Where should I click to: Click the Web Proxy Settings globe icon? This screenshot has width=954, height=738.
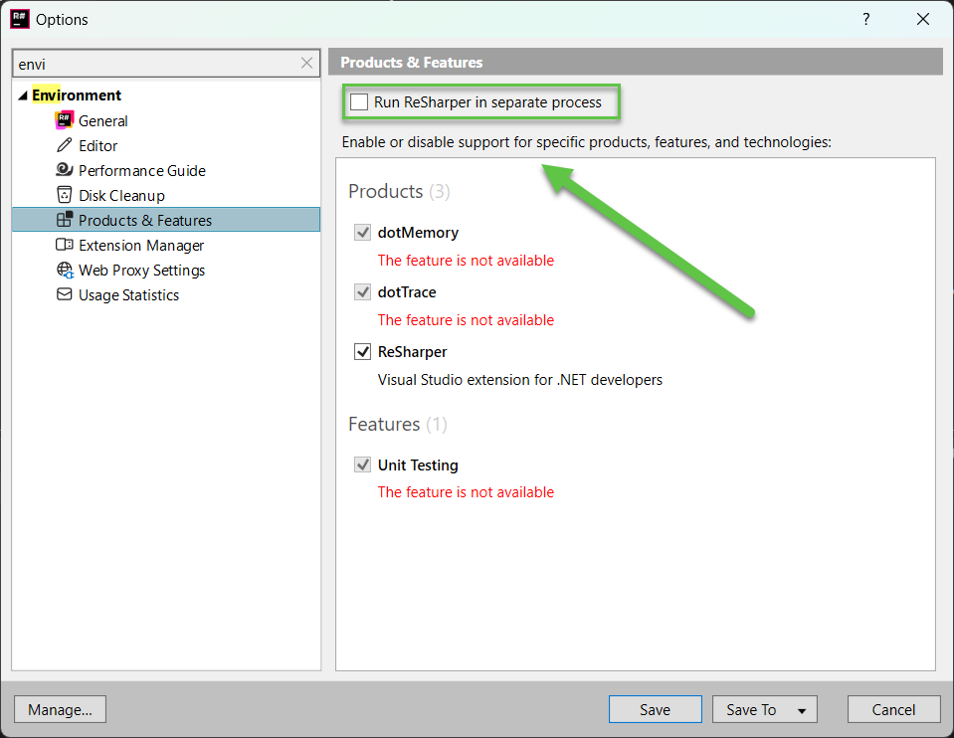click(x=65, y=270)
